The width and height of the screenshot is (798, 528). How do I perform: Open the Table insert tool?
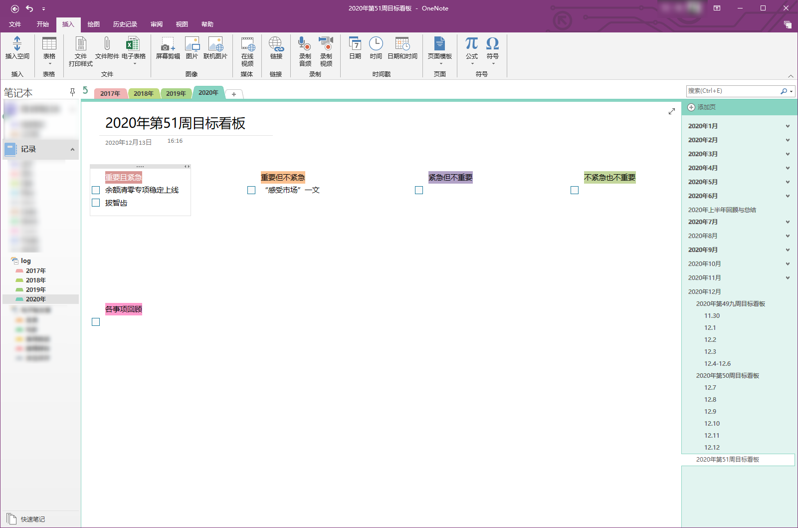49,50
